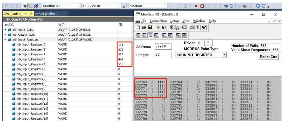Click the red Stop icon in TwinCAT toolbar
The width and height of the screenshot is (282, 121).
point(196,6)
